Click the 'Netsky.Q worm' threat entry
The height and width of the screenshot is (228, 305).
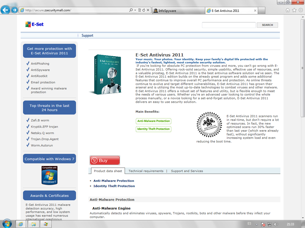pos(42,133)
